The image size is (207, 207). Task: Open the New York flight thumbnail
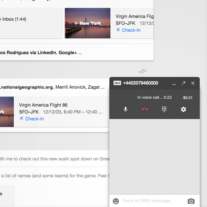click(88, 23)
